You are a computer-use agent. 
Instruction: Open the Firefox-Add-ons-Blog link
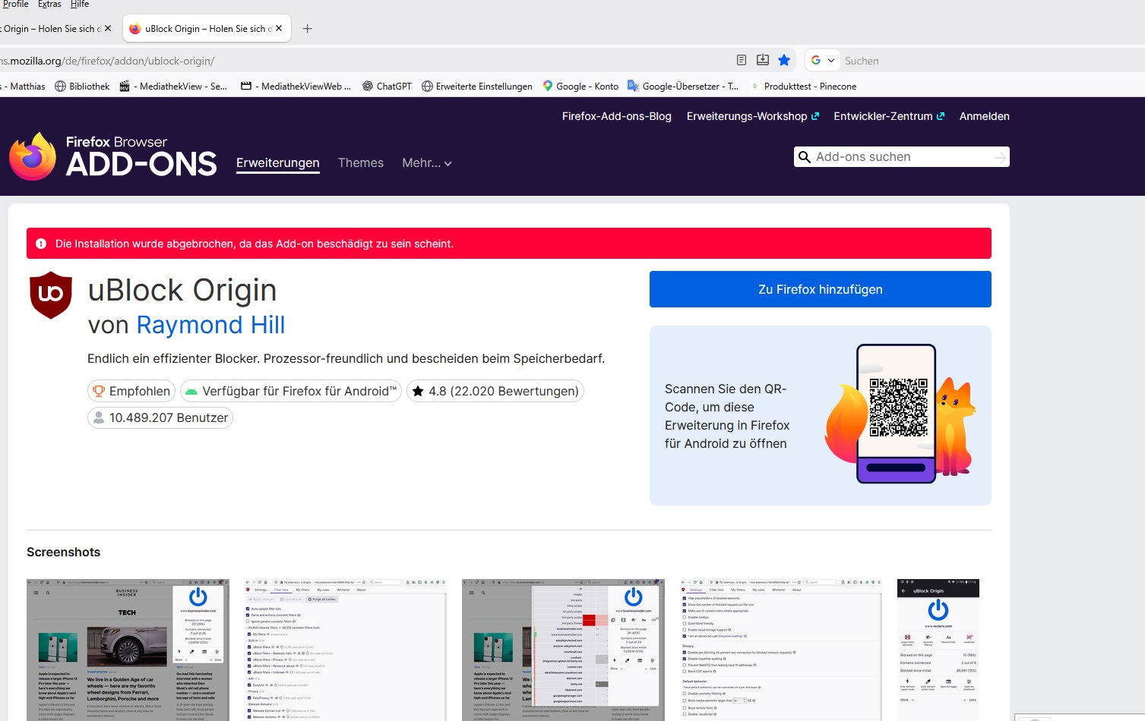pyautogui.click(x=617, y=116)
